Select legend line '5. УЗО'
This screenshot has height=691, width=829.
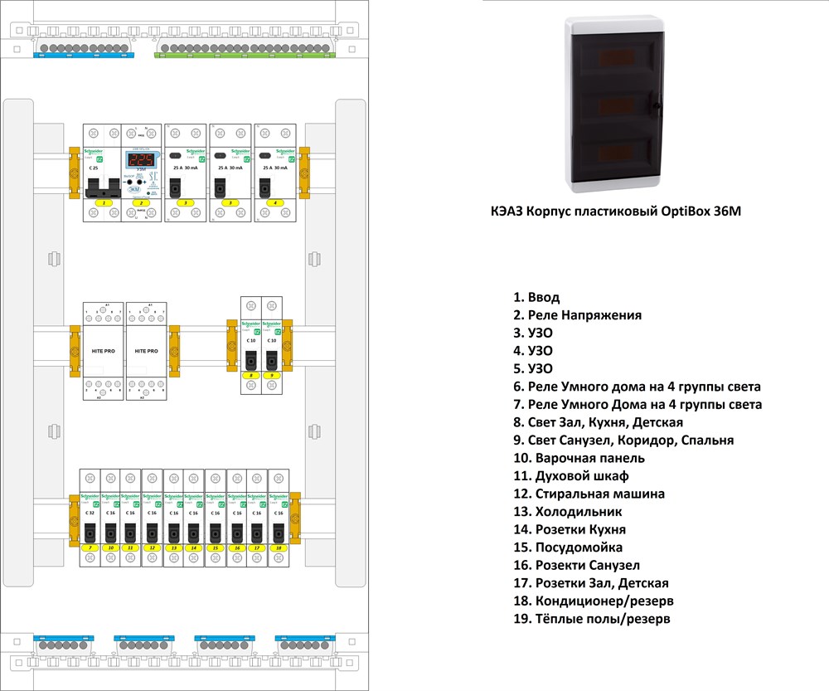click(533, 369)
